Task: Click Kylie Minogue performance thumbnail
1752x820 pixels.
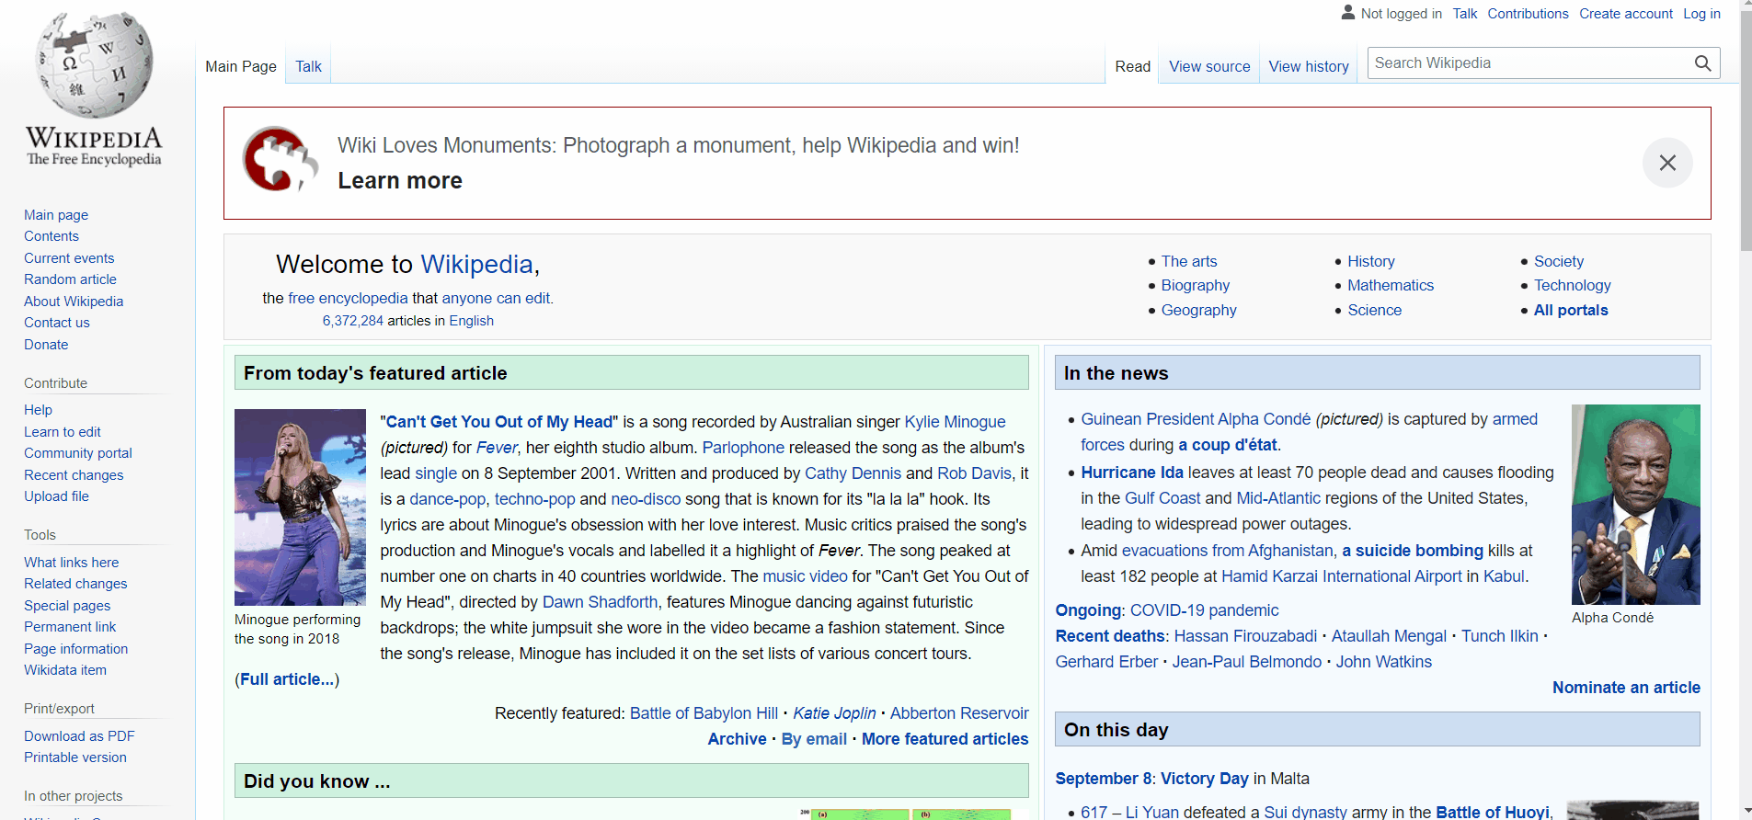Action: click(x=300, y=507)
